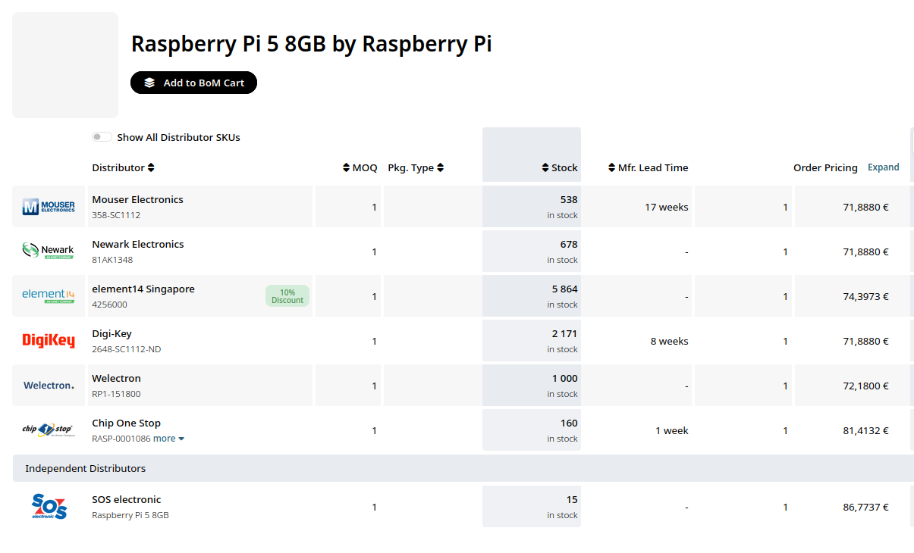The height and width of the screenshot is (553, 914).
Task: Click the 10% Discount badge
Action: (x=287, y=296)
